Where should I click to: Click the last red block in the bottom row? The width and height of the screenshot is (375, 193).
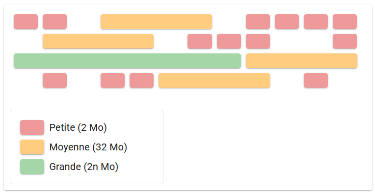tap(316, 80)
